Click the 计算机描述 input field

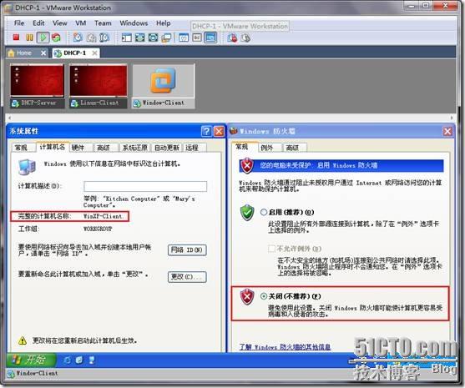coord(145,186)
